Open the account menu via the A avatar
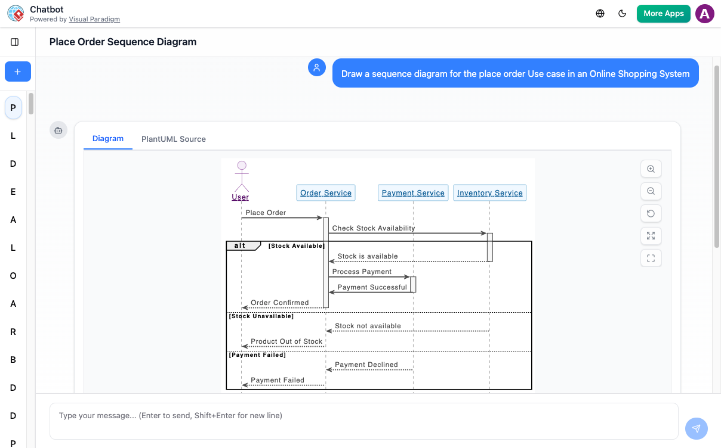Viewport: 721px width, 448px height. pos(704,13)
